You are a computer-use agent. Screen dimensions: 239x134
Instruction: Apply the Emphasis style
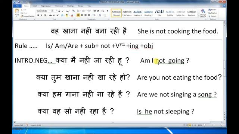click(x=192, y=13)
